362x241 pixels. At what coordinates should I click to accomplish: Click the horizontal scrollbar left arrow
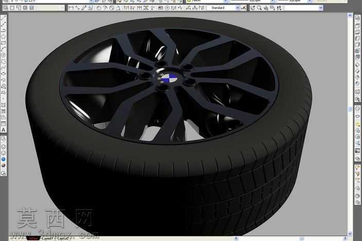tap(236, 238)
